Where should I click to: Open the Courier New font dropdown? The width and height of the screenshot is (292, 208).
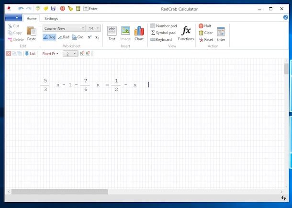coord(64,28)
